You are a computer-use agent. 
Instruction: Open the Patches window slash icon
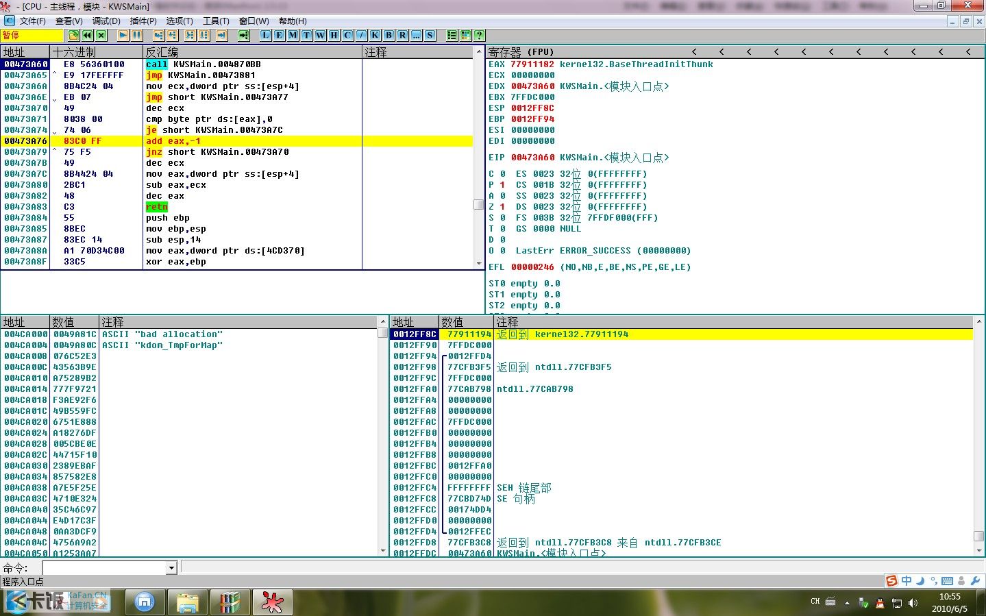(362, 35)
